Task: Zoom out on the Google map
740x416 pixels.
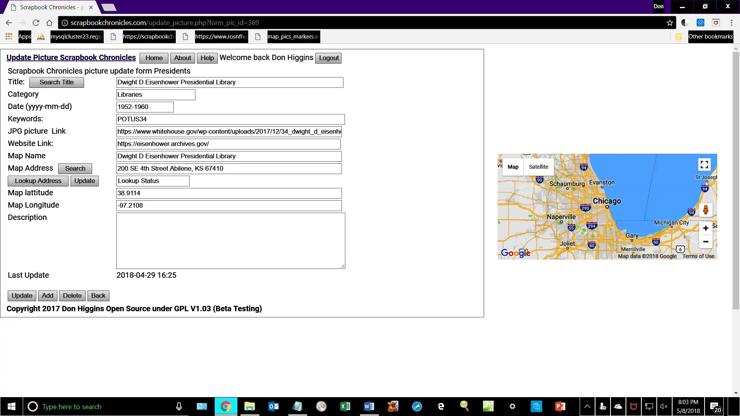Action: coord(706,242)
